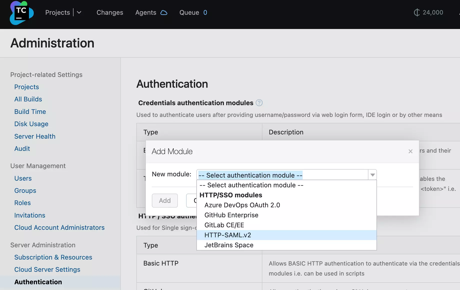Open Subscription & Resources settings
The height and width of the screenshot is (290, 460).
tap(53, 257)
